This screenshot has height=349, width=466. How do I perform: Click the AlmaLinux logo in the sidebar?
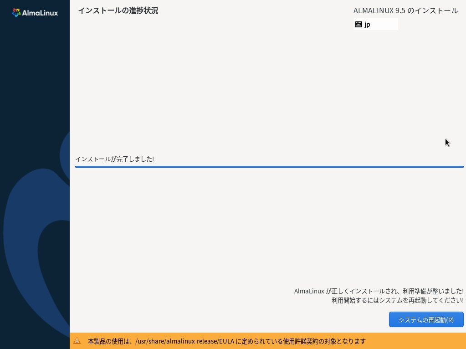click(35, 13)
